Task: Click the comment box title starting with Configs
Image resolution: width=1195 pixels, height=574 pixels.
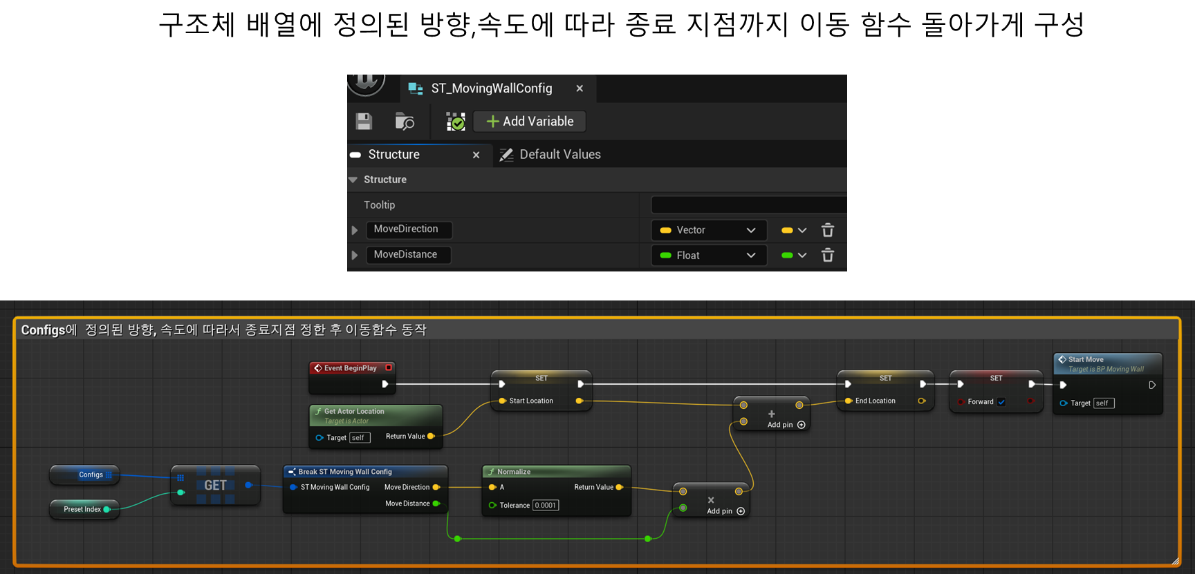Action: pos(223,330)
